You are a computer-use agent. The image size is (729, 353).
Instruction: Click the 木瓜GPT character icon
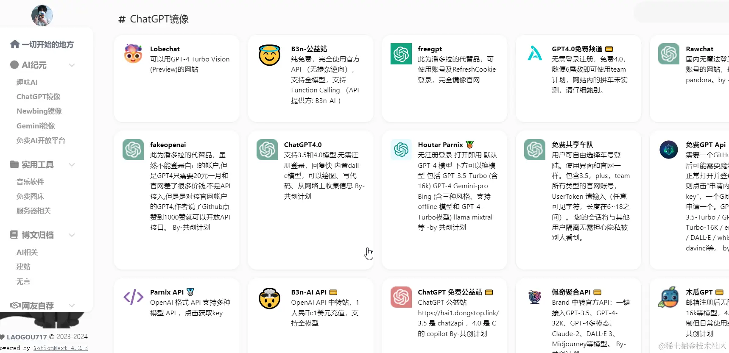669,297
